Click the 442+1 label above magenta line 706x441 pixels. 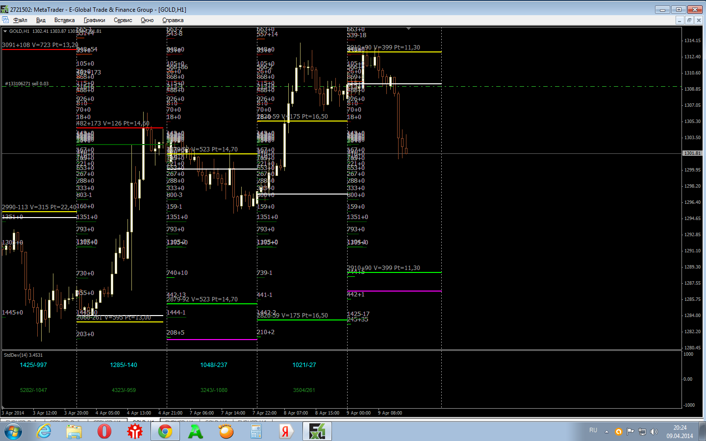coord(356,294)
